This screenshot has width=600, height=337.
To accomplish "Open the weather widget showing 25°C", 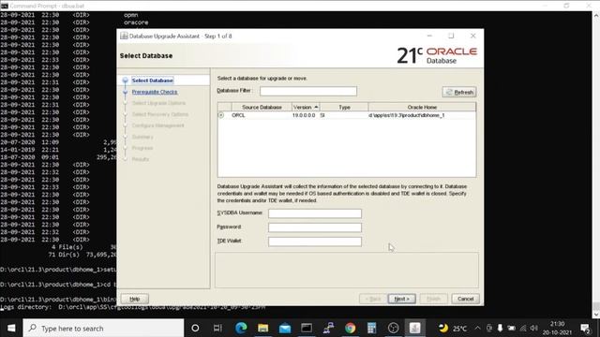I will pyautogui.click(x=453, y=329).
